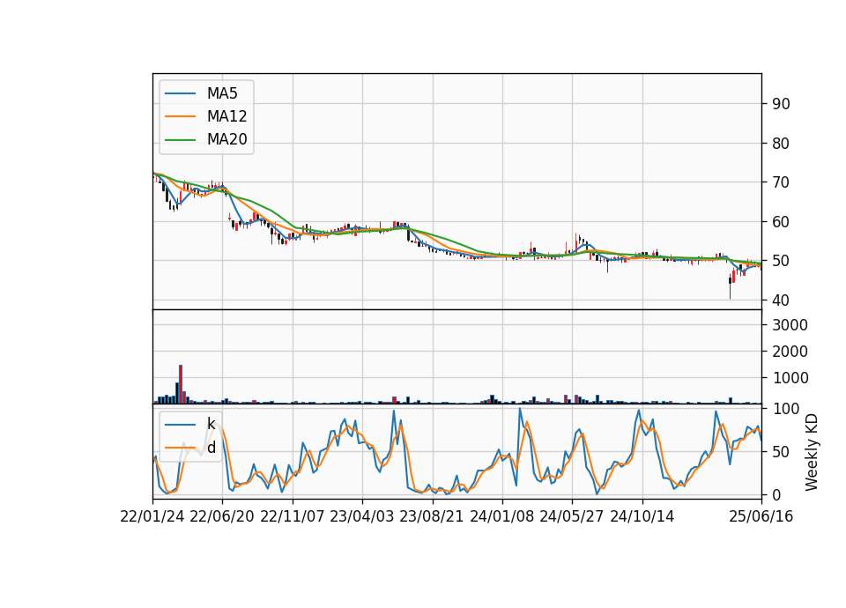Click the 23/08/21 date label
This screenshot has width=846, height=608.
coord(432,516)
